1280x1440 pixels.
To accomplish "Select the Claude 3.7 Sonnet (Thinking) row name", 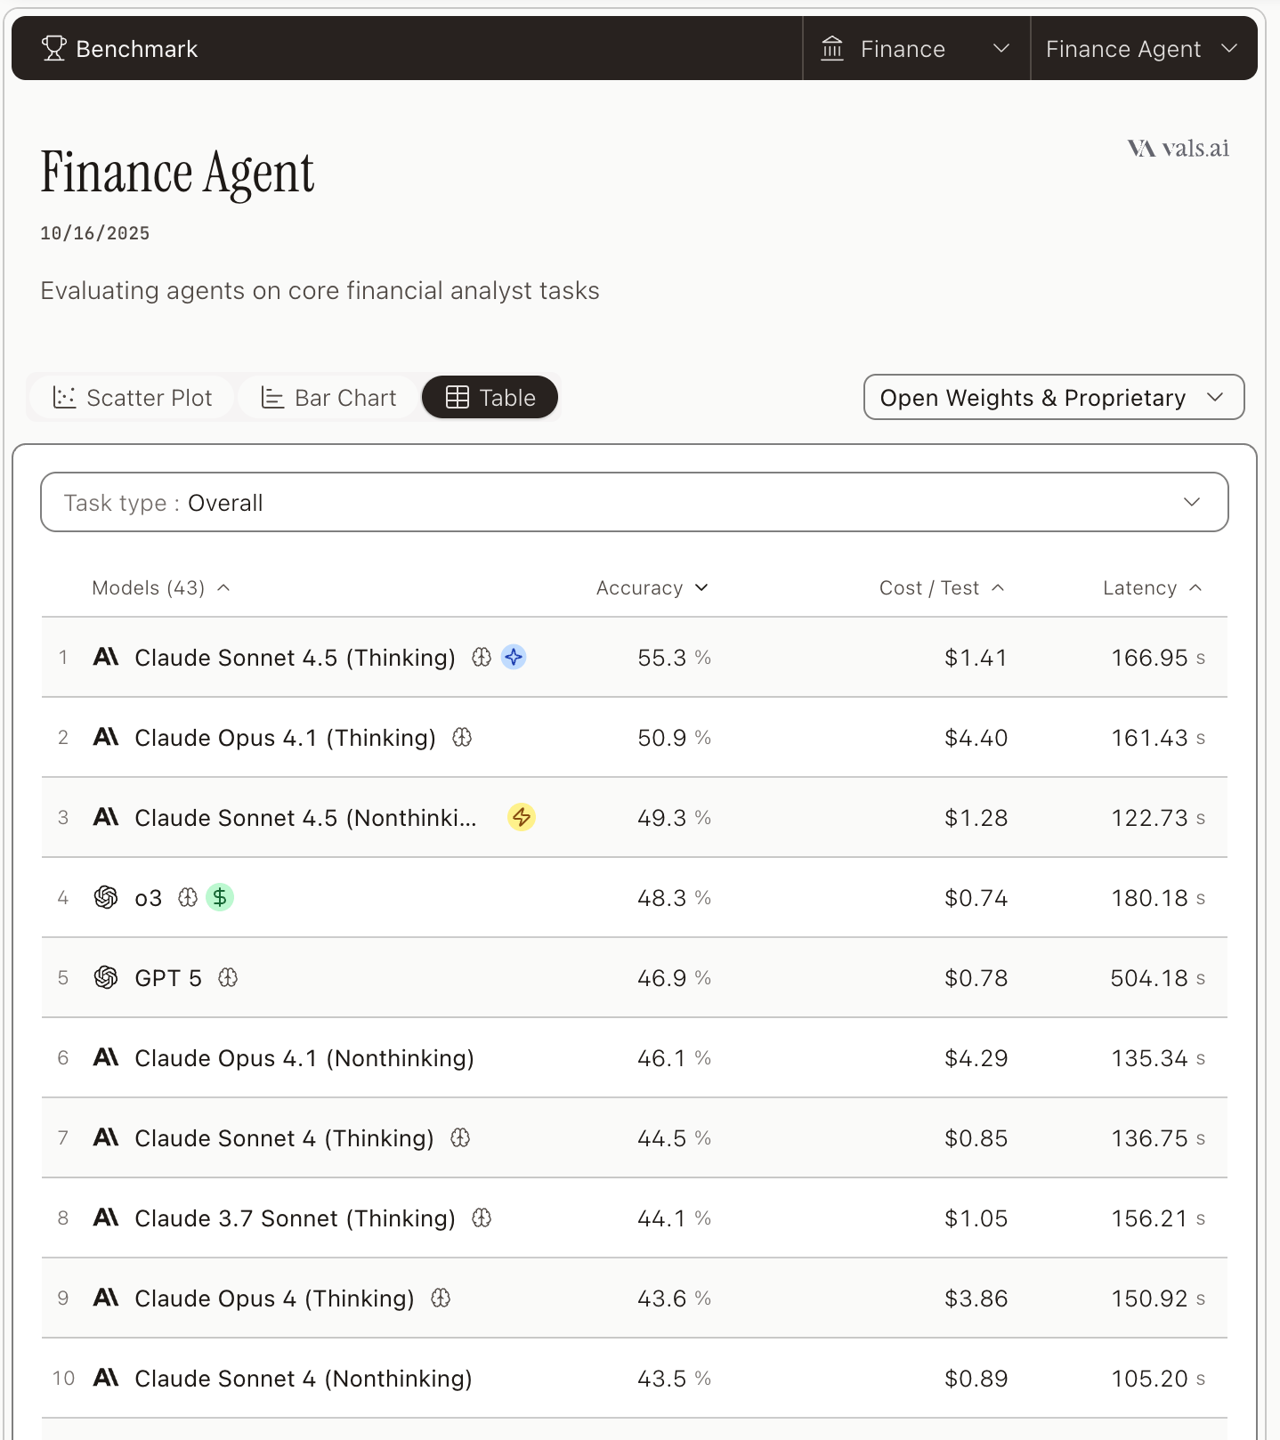I will coord(295,1218).
